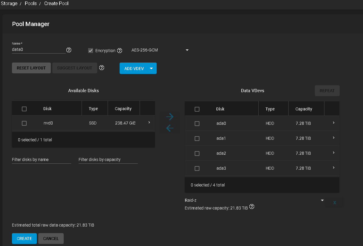Click the Filter disks by name field
This screenshot has height=246, width=363.
tap(41, 160)
